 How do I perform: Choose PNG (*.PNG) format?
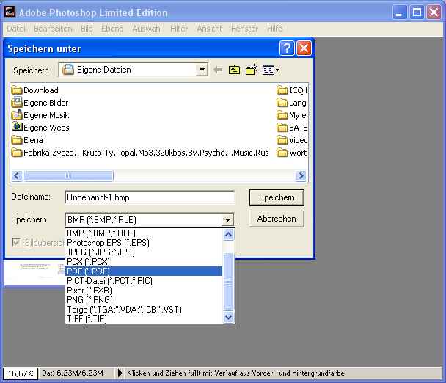[143, 300]
